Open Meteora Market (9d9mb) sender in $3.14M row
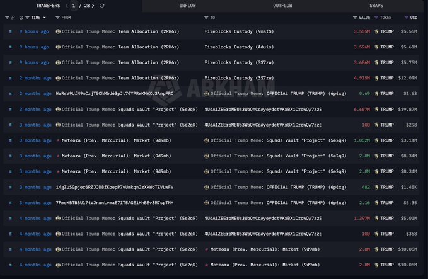 click(x=116, y=140)
